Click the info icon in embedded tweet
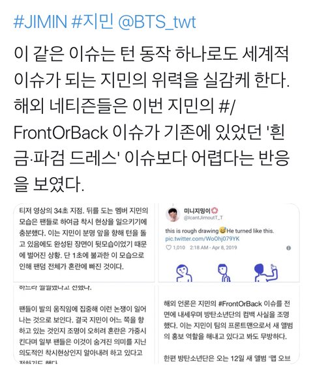The height and width of the screenshot is (379, 313). 288,248
